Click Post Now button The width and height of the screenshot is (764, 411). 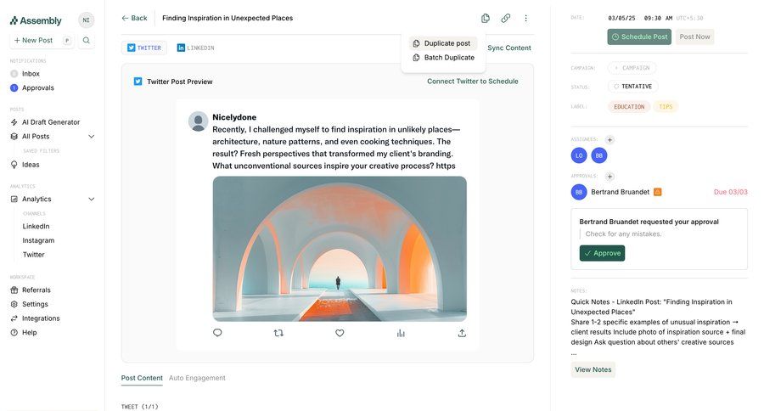694,37
